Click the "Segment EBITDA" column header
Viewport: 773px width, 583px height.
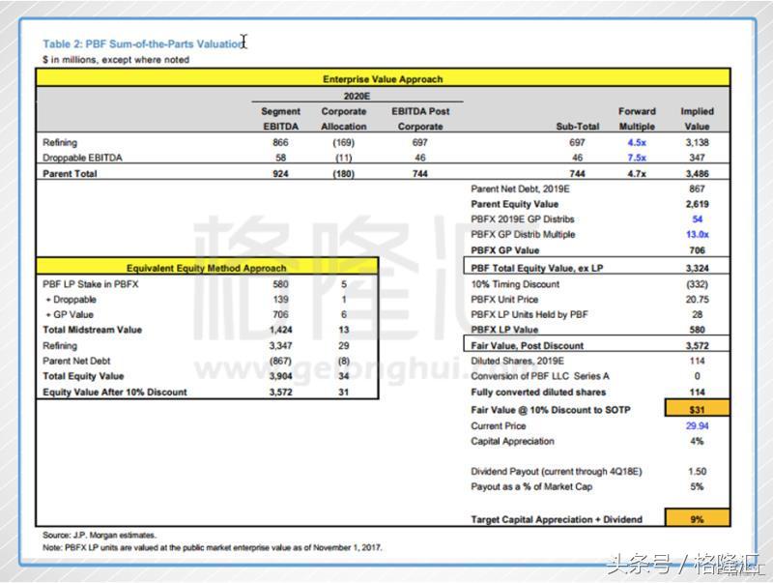(x=280, y=119)
